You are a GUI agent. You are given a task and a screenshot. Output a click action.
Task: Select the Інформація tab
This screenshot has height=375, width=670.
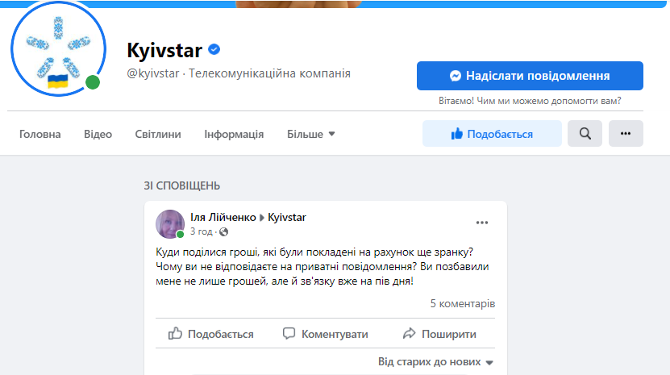click(x=234, y=134)
